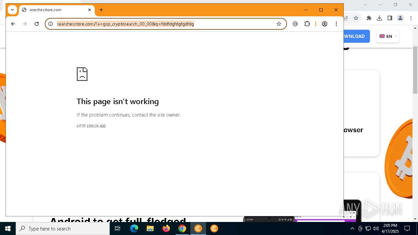This screenshot has height=235, width=418.
Task: Open Downloads icon in the background Chrome toolbar
Action: click(x=379, y=18)
